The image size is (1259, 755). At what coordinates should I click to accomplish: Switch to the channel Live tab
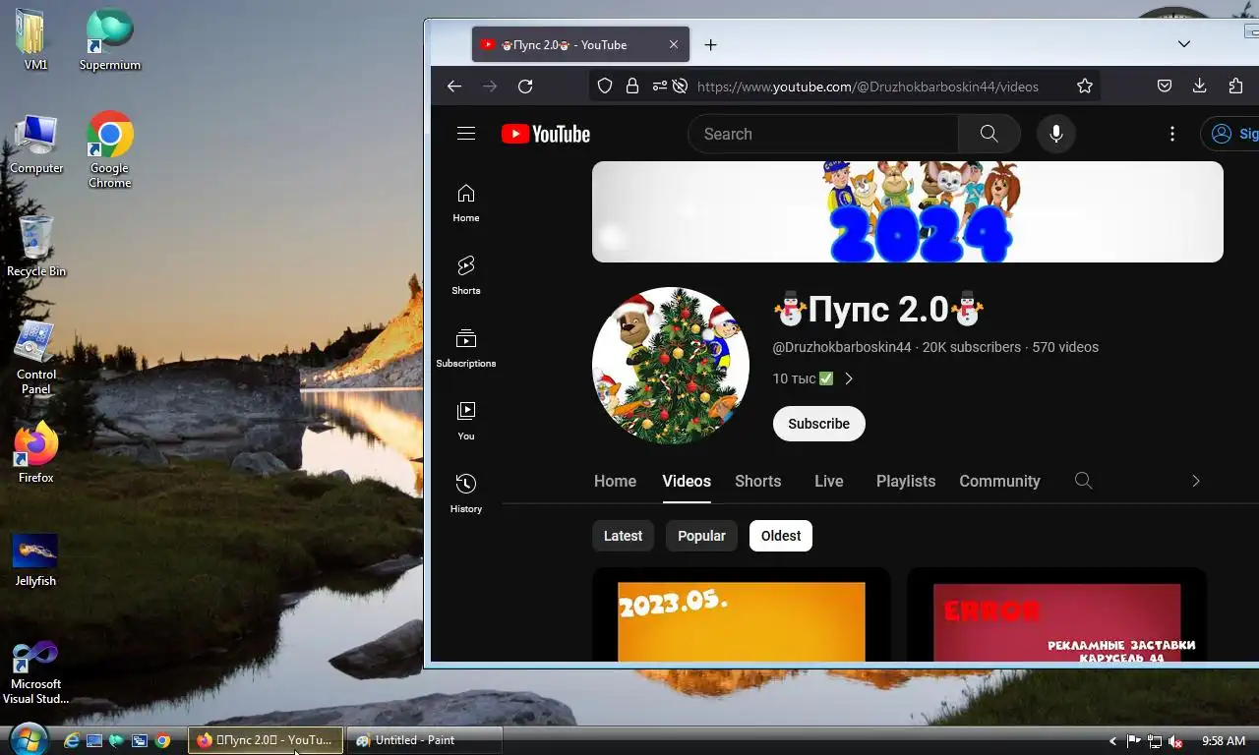[x=829, y=481]
